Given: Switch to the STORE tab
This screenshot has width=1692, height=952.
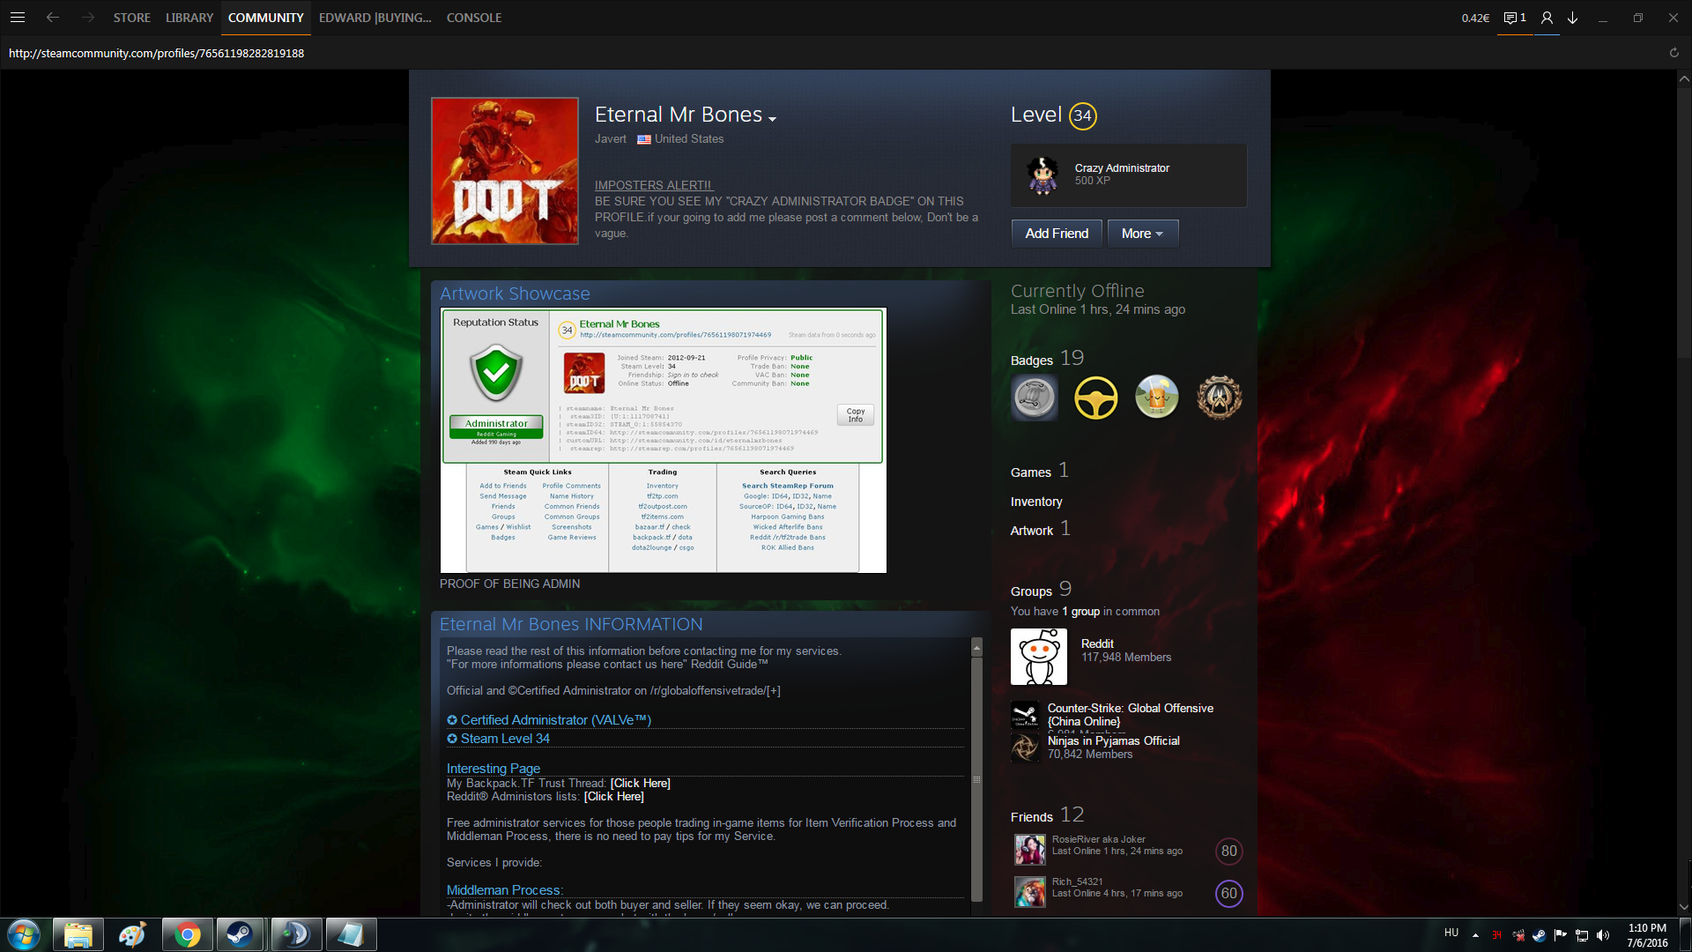Looking at the screenshot, I should coord(131,18).
